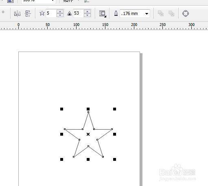208x186 pixels.
Task: Increase the number of star points
Action: pos(60,11)
